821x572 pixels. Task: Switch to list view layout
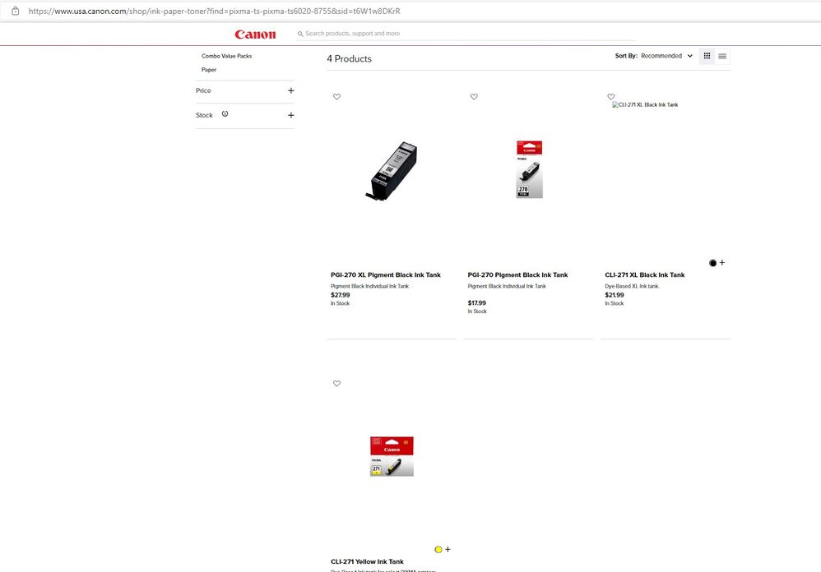pyautogui.click(x=722, y=56)
